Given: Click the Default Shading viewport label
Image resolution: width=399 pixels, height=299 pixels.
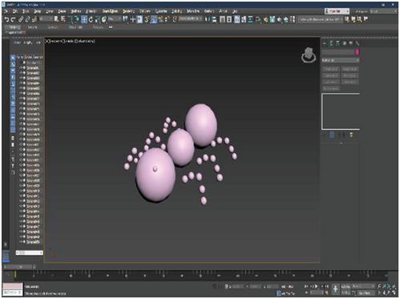Looking at the screenshot, I should pos(84,41).
